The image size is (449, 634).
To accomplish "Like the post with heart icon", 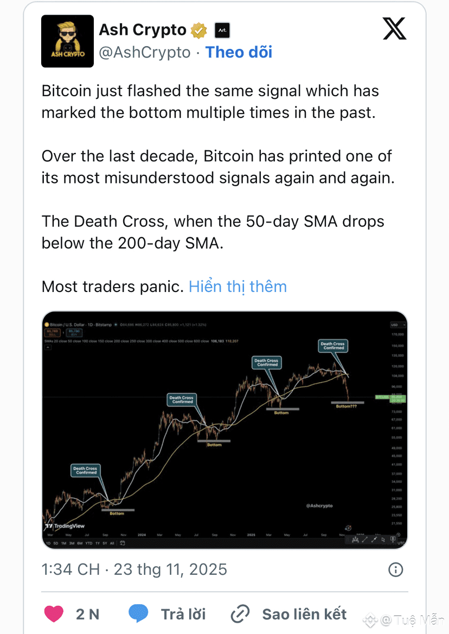I will (x=54, y=614).
